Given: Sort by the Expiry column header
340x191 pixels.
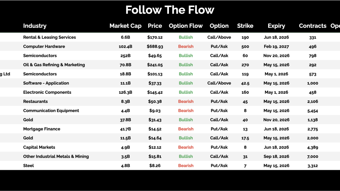Looking at the screenshot, I should pos(276,26).
